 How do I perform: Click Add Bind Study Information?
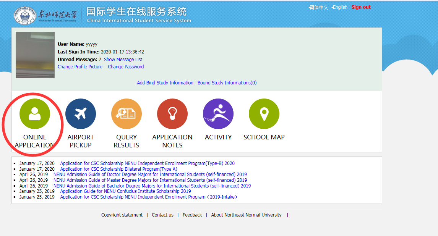click(x=165, y=83)
